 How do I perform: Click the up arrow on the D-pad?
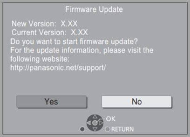coord(95,117)
